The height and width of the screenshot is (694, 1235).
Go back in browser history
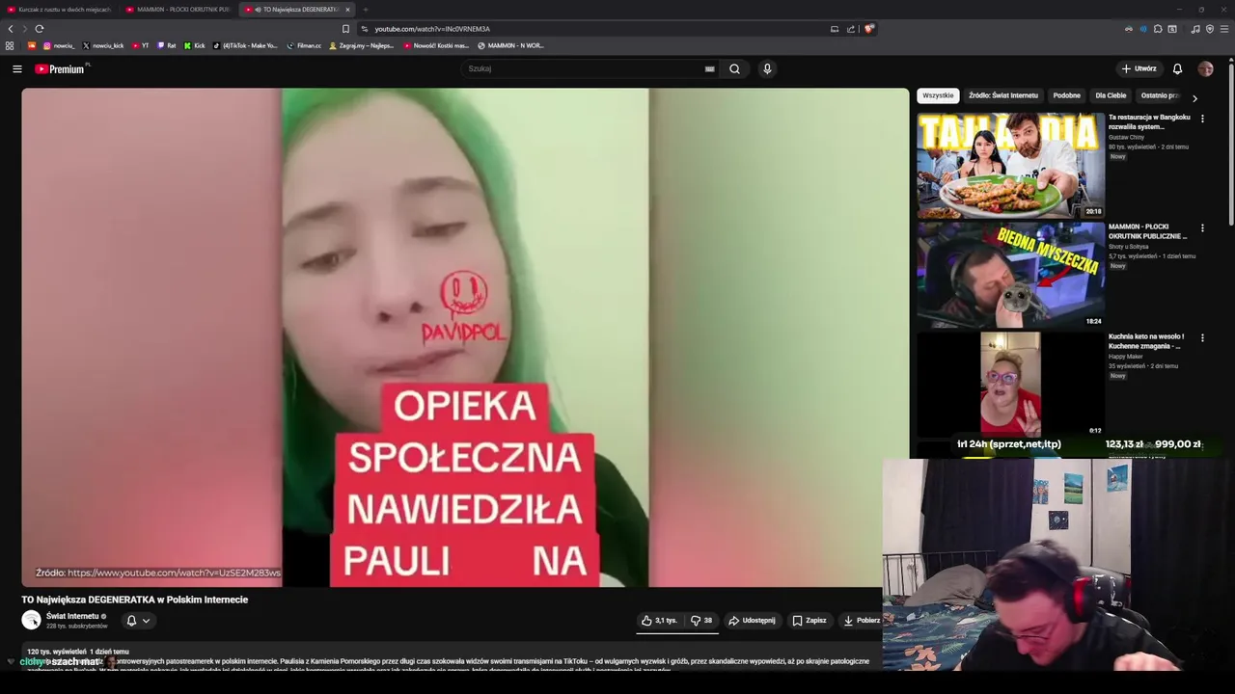click(11, 29)
